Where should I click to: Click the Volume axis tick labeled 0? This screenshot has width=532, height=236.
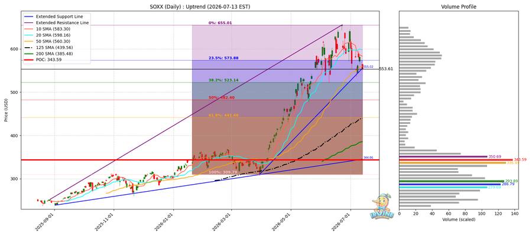click(400, 214)
